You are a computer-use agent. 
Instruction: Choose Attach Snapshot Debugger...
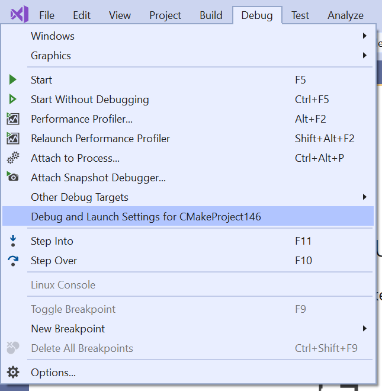[x=188, y=178]
